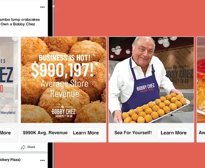Open the Hickory Plaza post title
Screen dimensions: 205x168
pyautogui.click(x=10, y=160)
